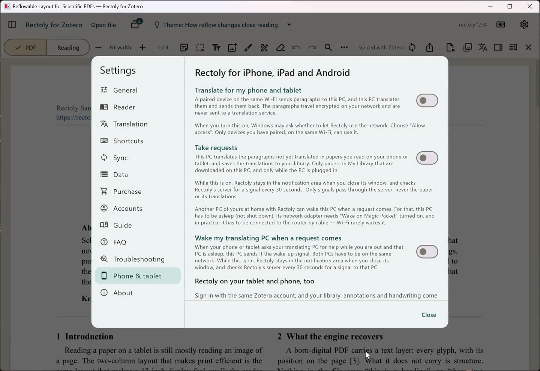Zoom in with the plus button
The width and height of the screenshot is (540, 371).
[142, 48]
